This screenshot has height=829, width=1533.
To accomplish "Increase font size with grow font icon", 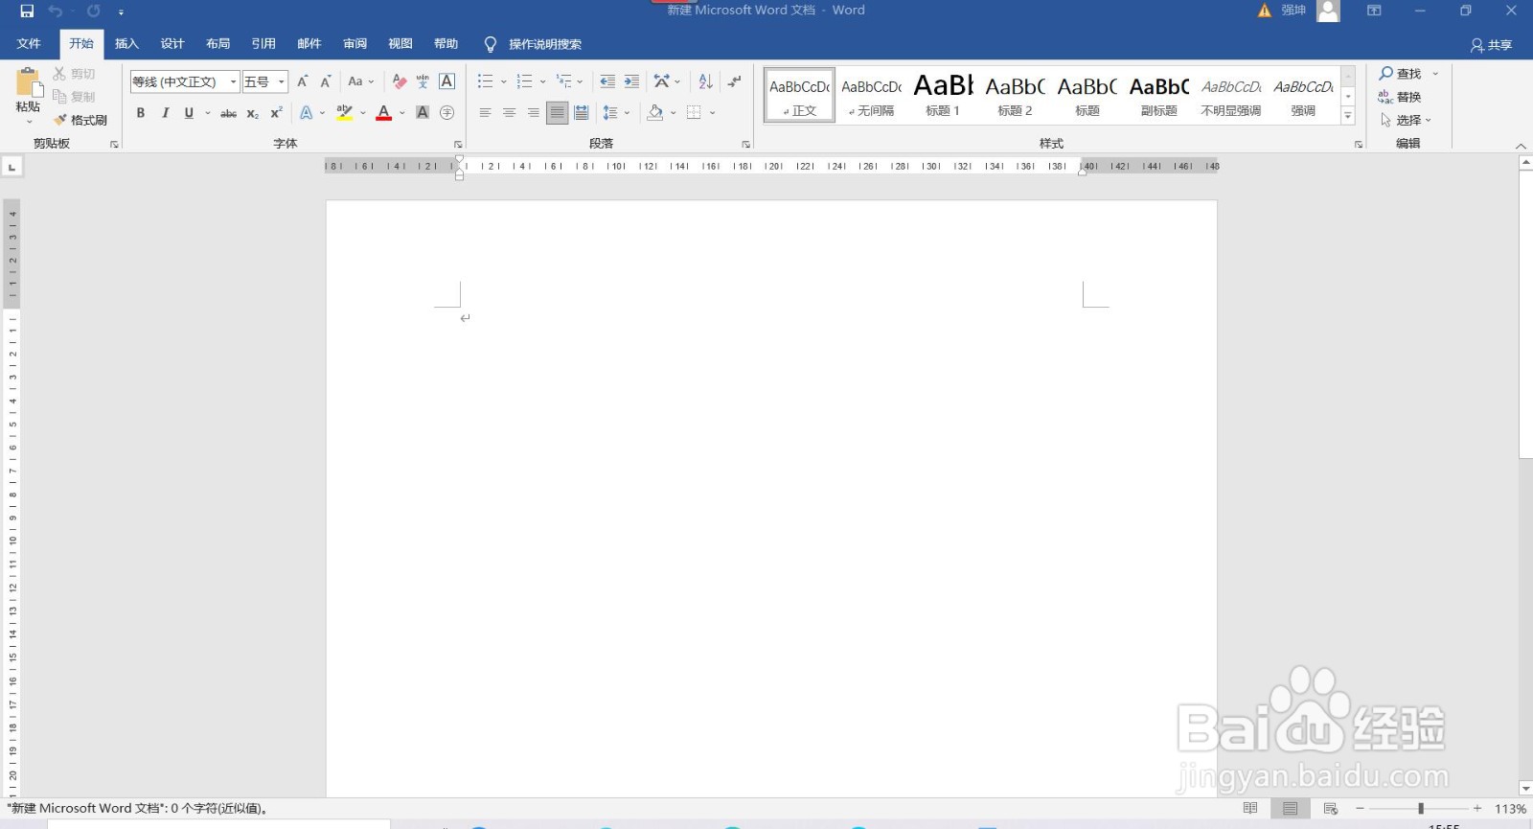I will tap(302, 81).
